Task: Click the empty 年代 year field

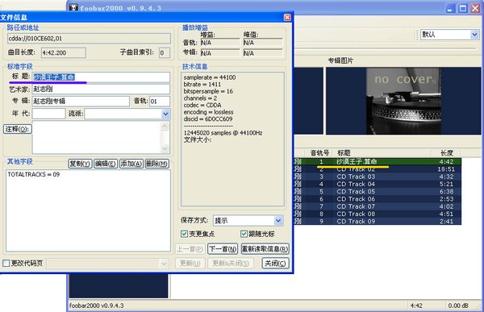Action: point(48,114)
